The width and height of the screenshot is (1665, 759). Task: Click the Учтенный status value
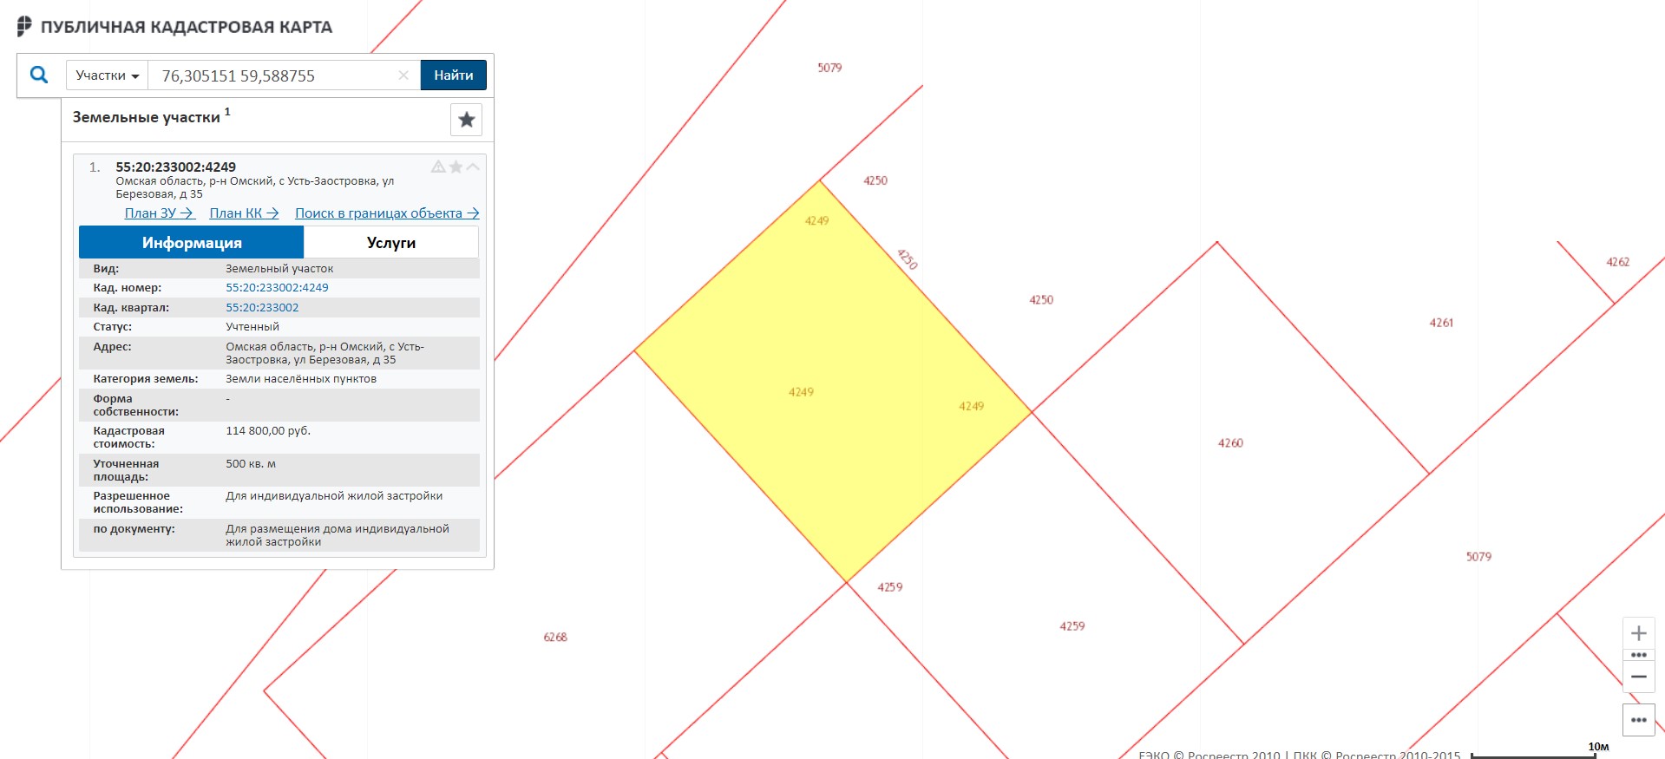(x=252, y=327)
